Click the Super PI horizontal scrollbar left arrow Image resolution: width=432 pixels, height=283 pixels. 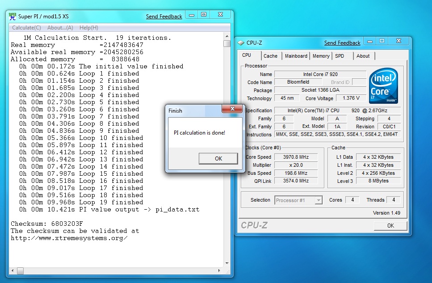point(13,270)
